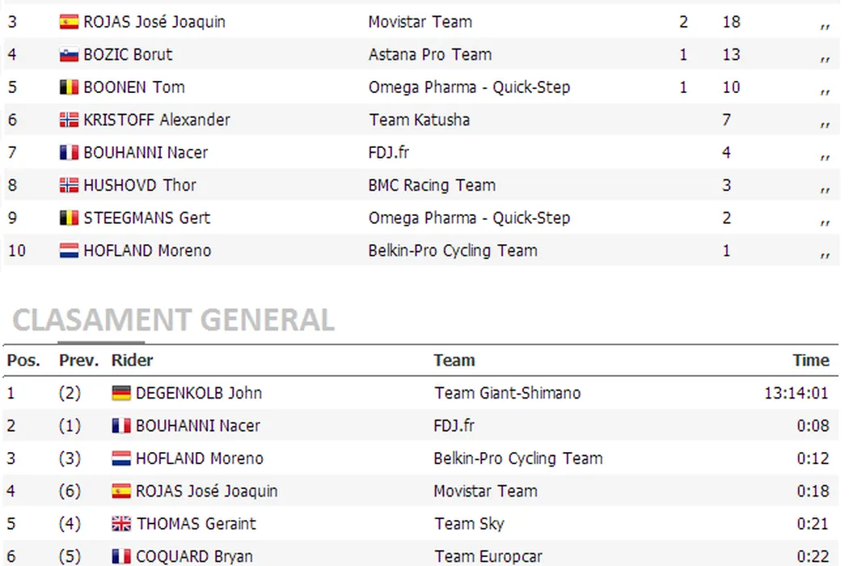This screenshot has width=849, height=566.
Task: Open the Astana Pro Team link
Action: tap(429, 55)
